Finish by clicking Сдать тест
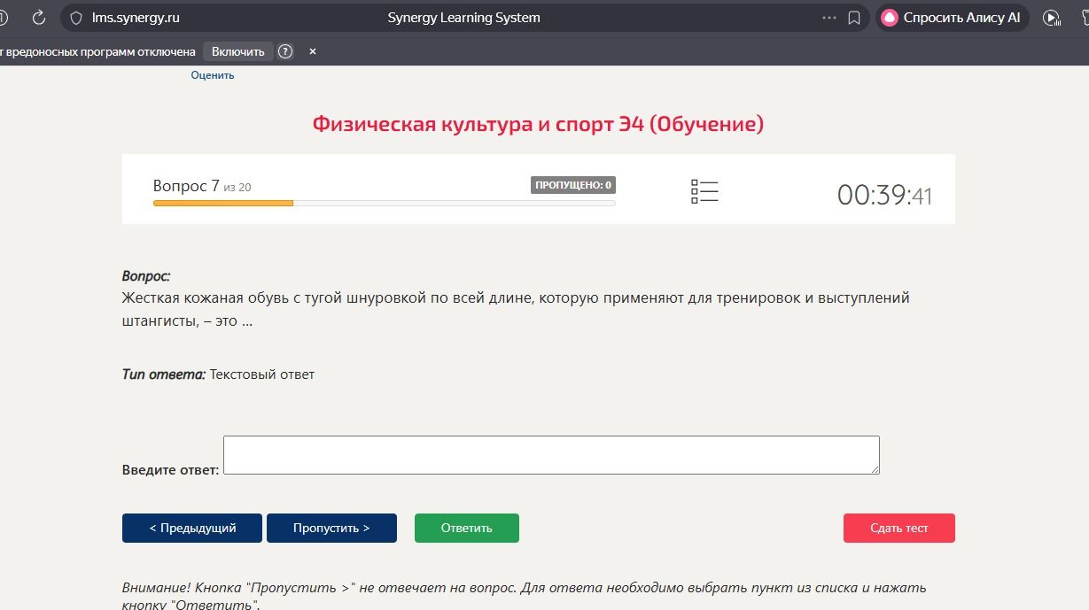The width and height of the screenshot is (1089, 610). [899, 528]
